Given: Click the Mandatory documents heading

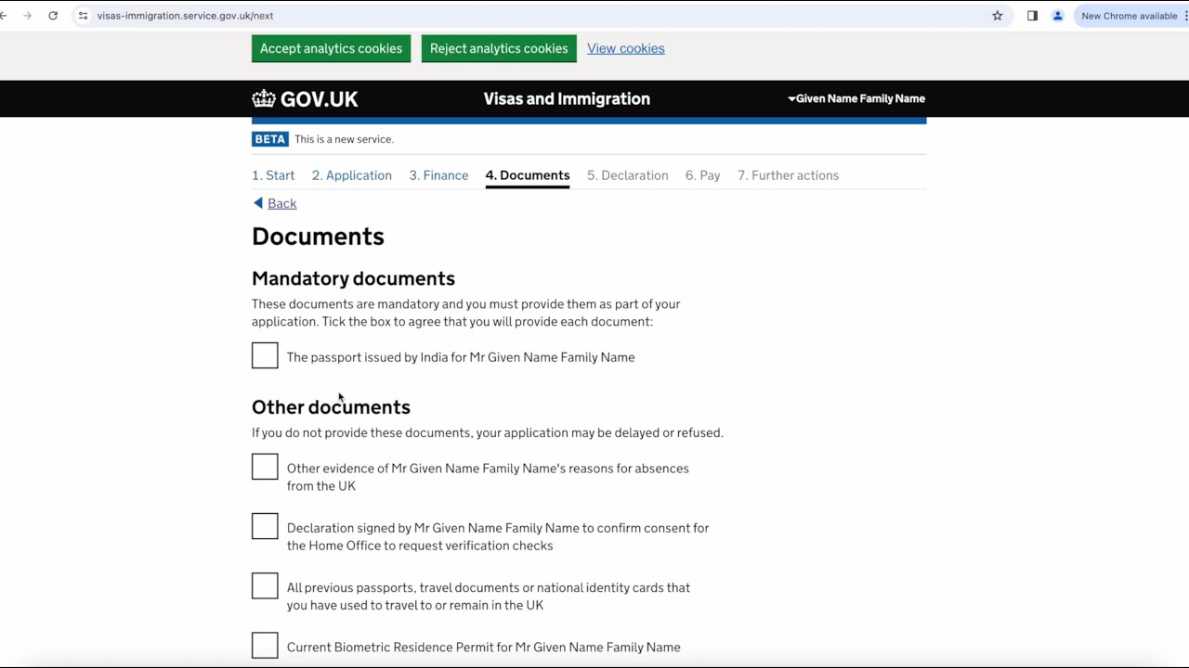Looking at the screenshot, I should pos(353,278).
